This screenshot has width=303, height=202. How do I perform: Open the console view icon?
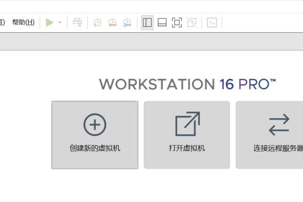212,23
